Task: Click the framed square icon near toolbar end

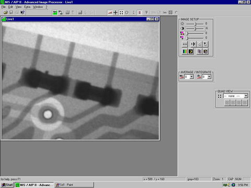Action: pos(170,13)
